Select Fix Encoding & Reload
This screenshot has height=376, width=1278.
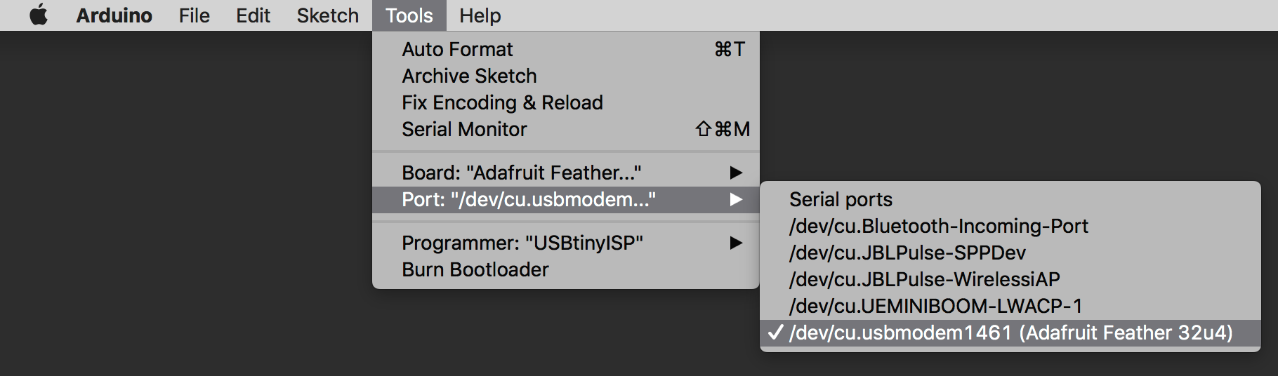(x=502, y=102)
